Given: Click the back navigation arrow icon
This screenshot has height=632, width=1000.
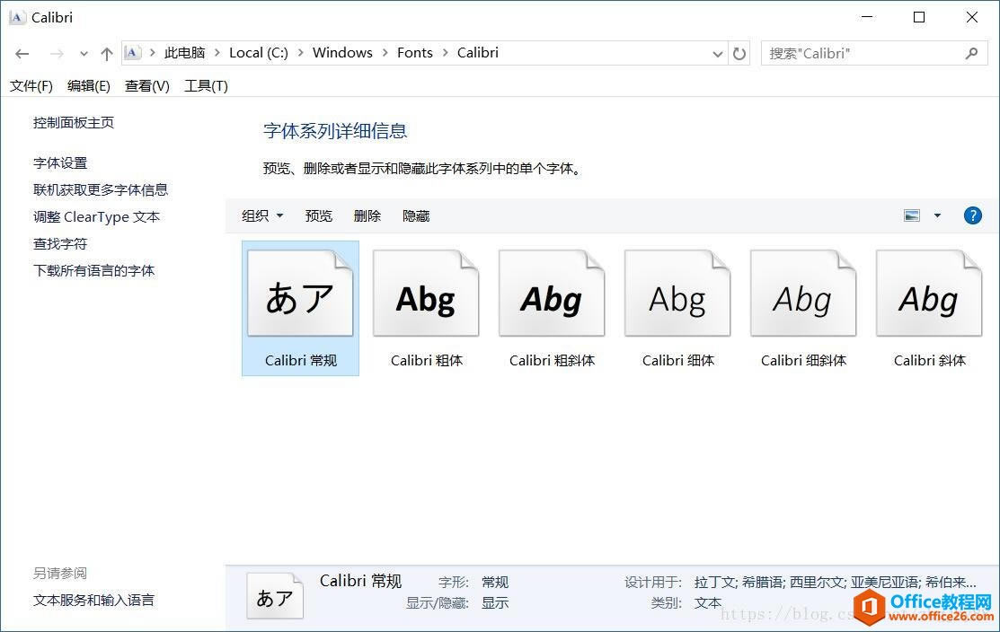Looking at the screenshot, I should [22, 53].
